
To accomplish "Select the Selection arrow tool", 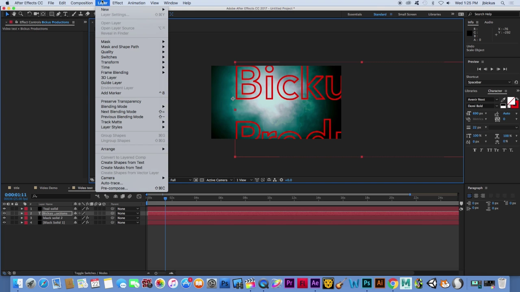I will [x=7, y=14].
